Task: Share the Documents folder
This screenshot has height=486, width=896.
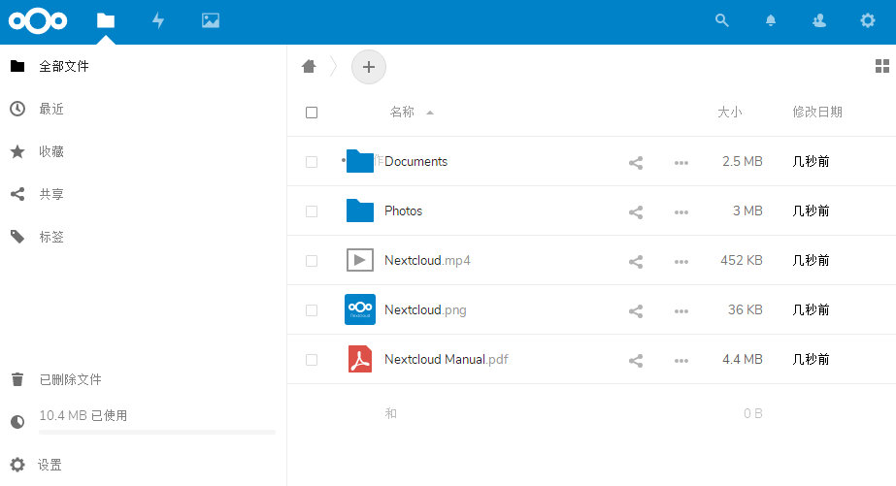Action: coord(636,163)
